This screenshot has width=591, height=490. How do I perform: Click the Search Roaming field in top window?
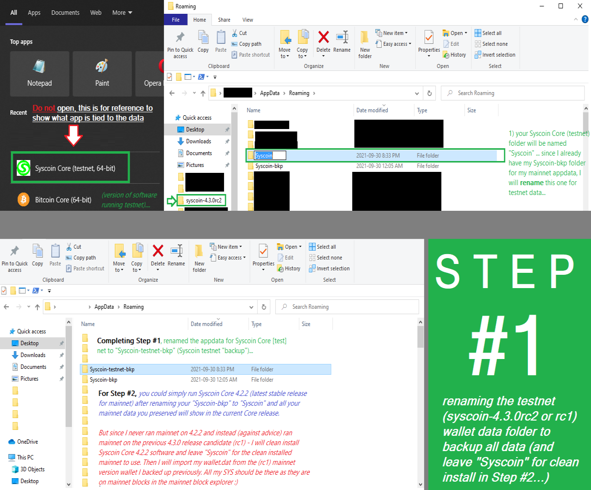pyautogui.click(x=512, y=93)
